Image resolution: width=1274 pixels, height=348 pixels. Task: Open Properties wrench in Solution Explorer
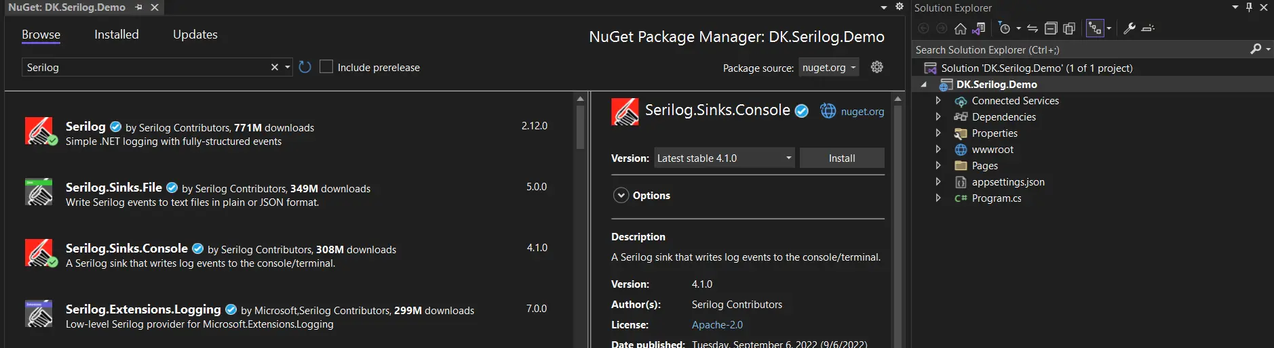pos(1130,28)
